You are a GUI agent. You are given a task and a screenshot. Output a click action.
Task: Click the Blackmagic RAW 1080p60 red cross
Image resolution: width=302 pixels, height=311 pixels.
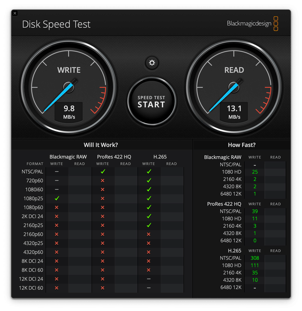point(57,207)
